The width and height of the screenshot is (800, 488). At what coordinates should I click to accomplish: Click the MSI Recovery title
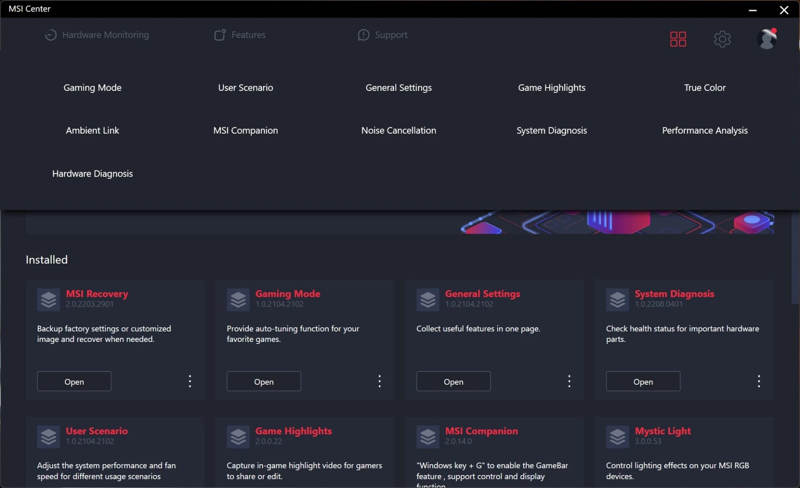tap(97, 294)
